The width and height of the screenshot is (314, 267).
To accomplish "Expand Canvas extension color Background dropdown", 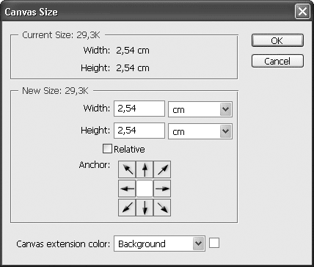I will click(x=159, y=244).
